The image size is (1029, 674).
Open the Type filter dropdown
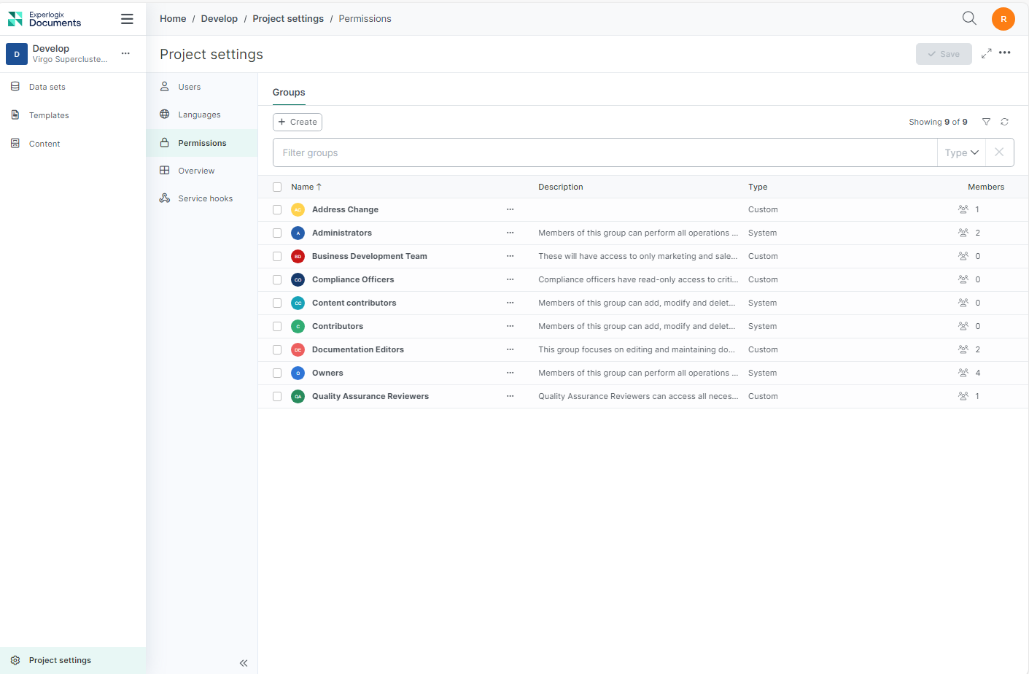(x=961, y=152)
